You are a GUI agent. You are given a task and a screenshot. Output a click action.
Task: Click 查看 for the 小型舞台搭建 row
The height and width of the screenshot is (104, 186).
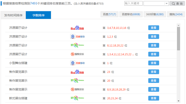click(154, 63)
